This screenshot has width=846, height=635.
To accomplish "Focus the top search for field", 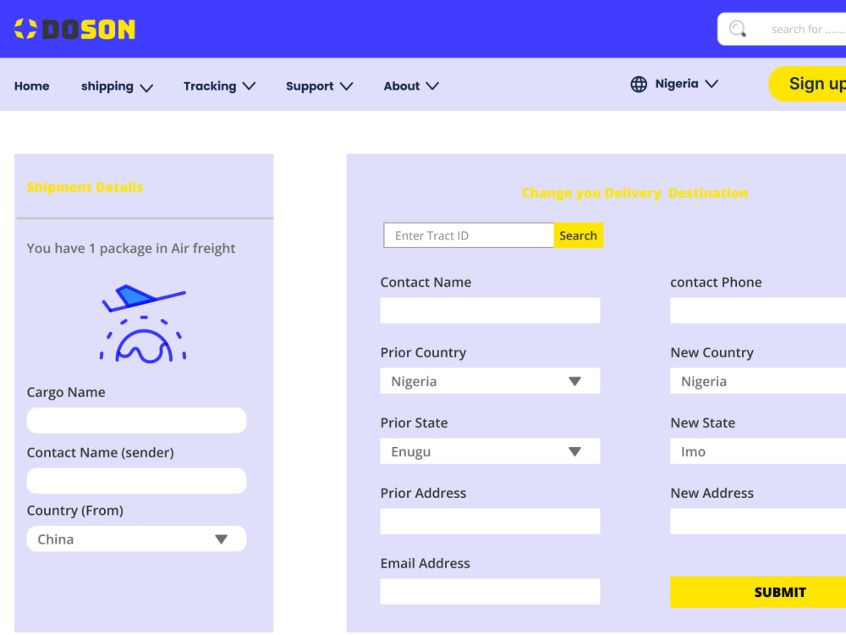I will [x=782, y=29].
